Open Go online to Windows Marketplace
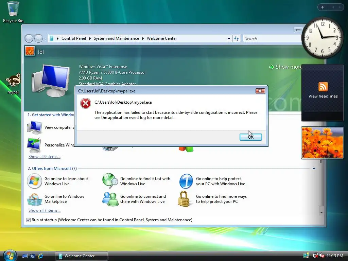Screen dimensions: 348x261 [64, 199]
